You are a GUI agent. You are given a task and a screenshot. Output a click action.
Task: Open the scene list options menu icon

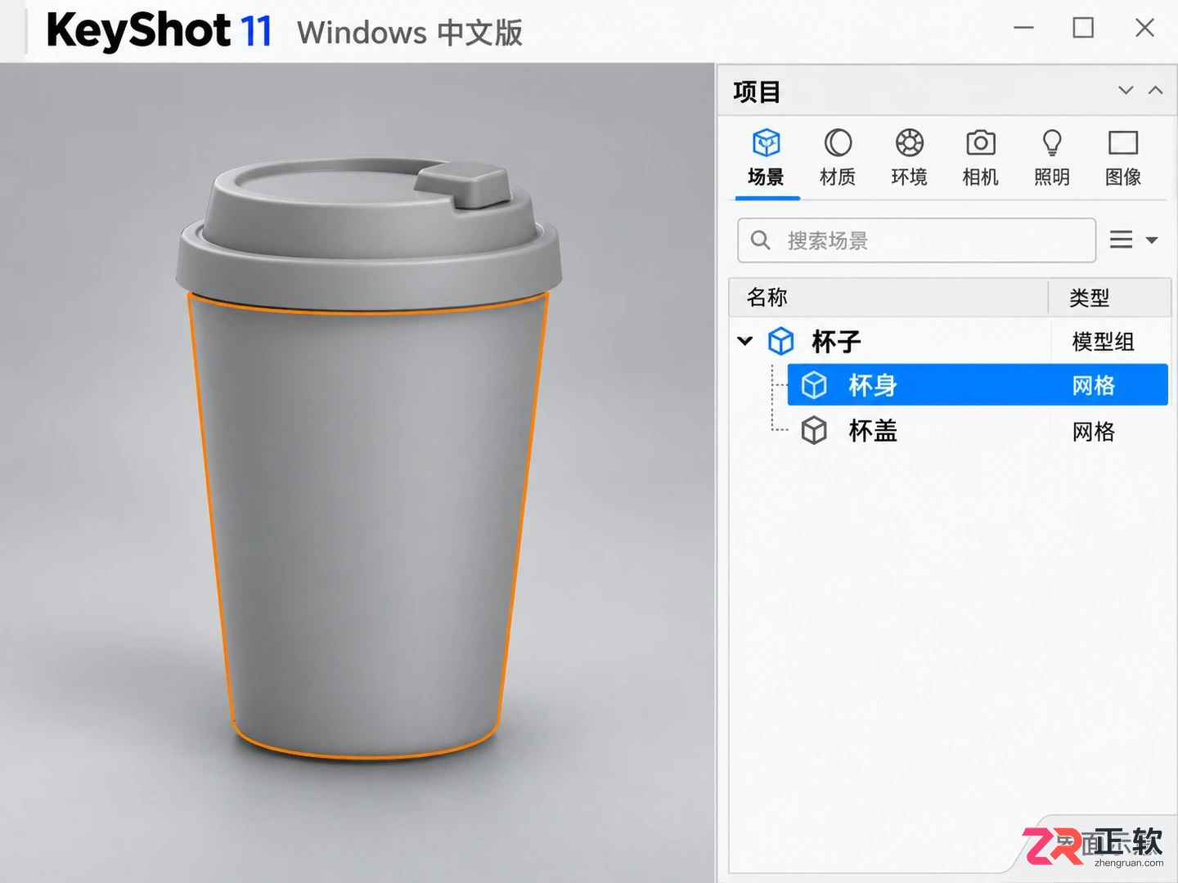click(x=1121, y=240)
